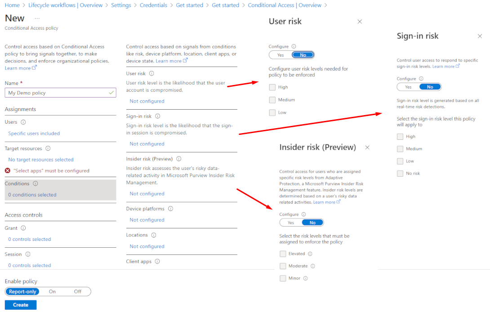This screenshot has height=312, width=490.
Task: Click the Create button
Action: (21, 305)
